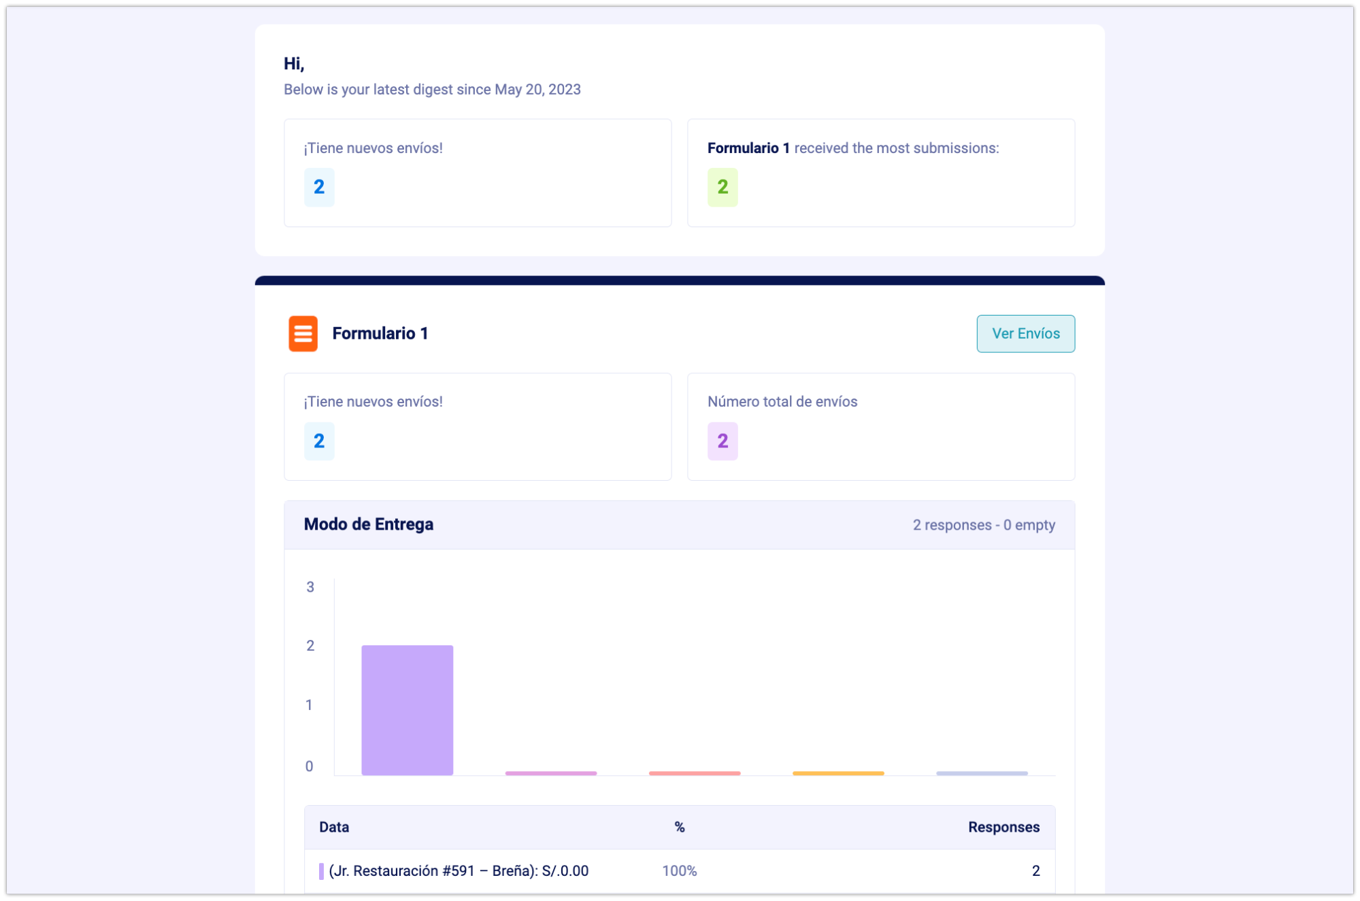The height and width of the screenshot is (901, 1360).
Task: Click the Modo de Entrega section header
Action: point(368,524)
